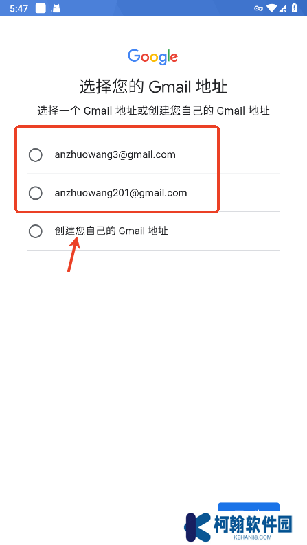
Task: Tap the VPN key icon in the status bar
Action: point(259,8)
